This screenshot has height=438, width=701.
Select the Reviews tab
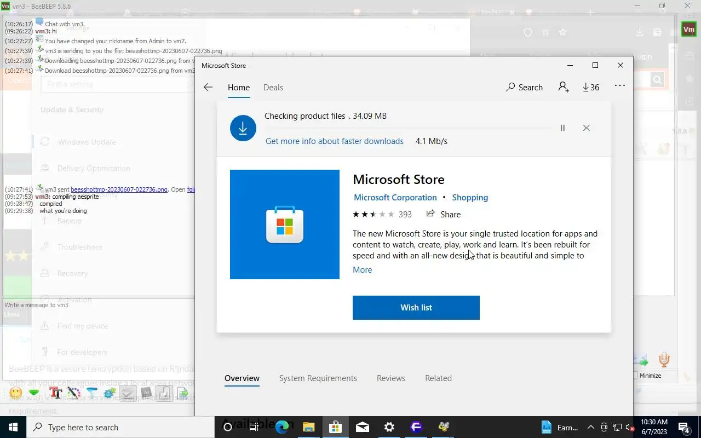point(391,378)
